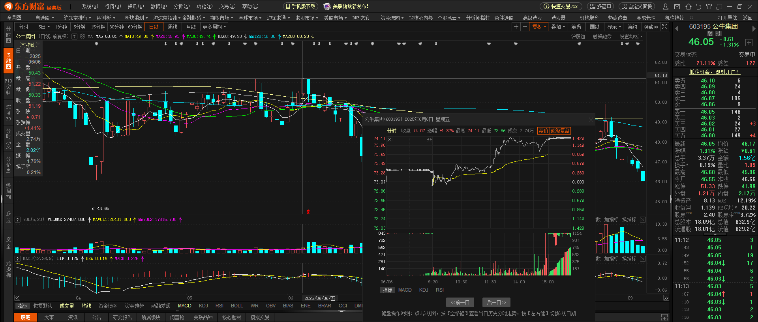Close the volume indicator sub-panel
758x322 pixels.
point(643,219)
